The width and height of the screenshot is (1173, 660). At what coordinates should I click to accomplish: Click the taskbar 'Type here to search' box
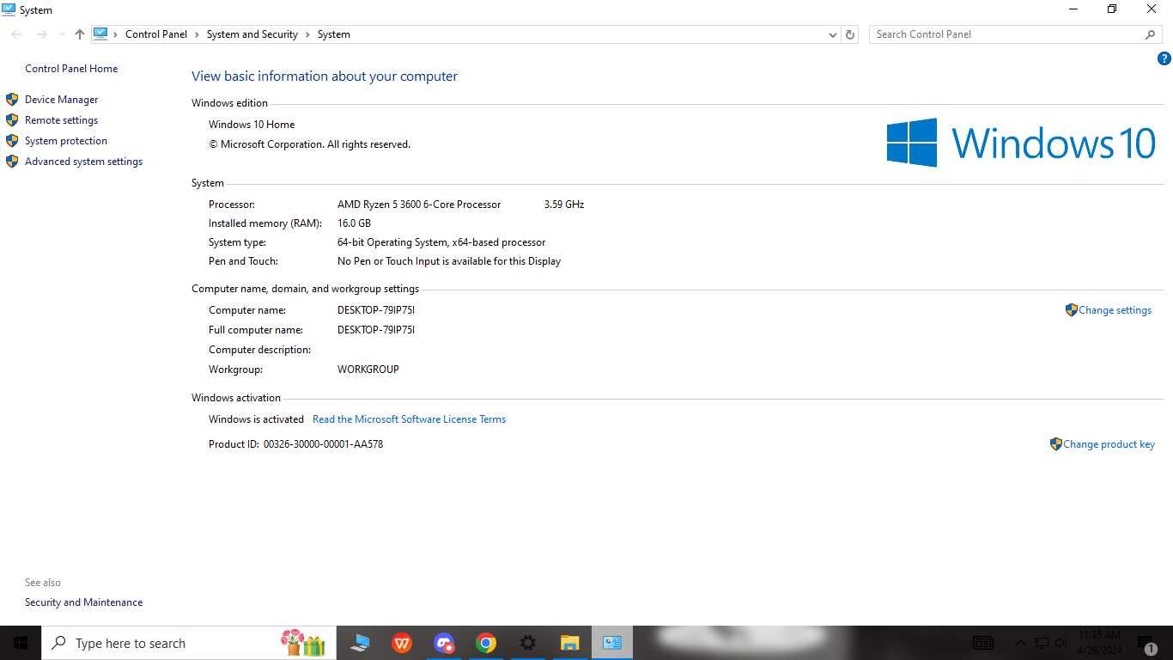pos(188,643)
